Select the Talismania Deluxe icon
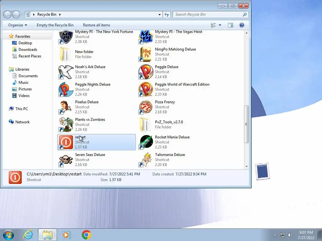This screenshot has height=241, width=322. [146, 160]
